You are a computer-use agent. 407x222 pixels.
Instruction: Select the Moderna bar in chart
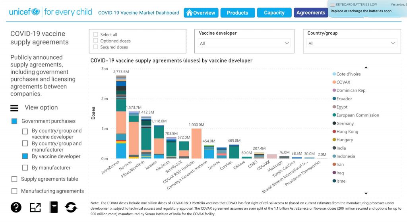(x=171, y=148)
